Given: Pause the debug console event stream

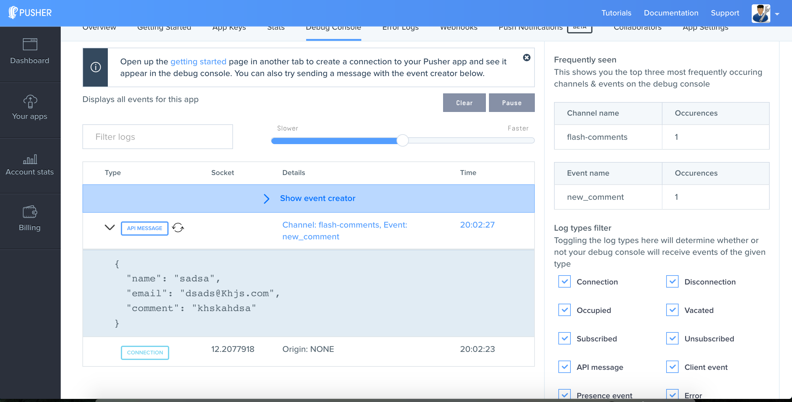Looking at the screenshot, I should pyautogui.click(x=511, y=103).
